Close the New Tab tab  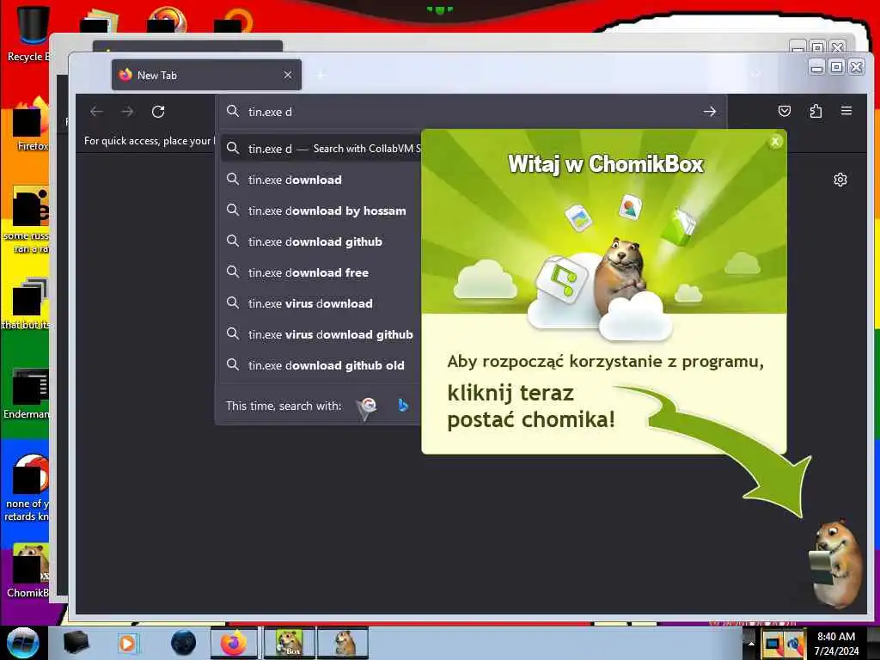288,75
